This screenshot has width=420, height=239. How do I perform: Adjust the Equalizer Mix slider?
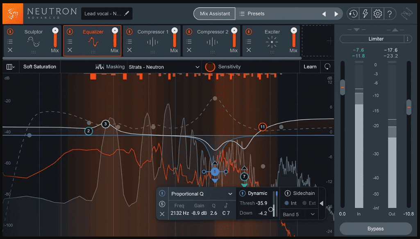[115, 38]
